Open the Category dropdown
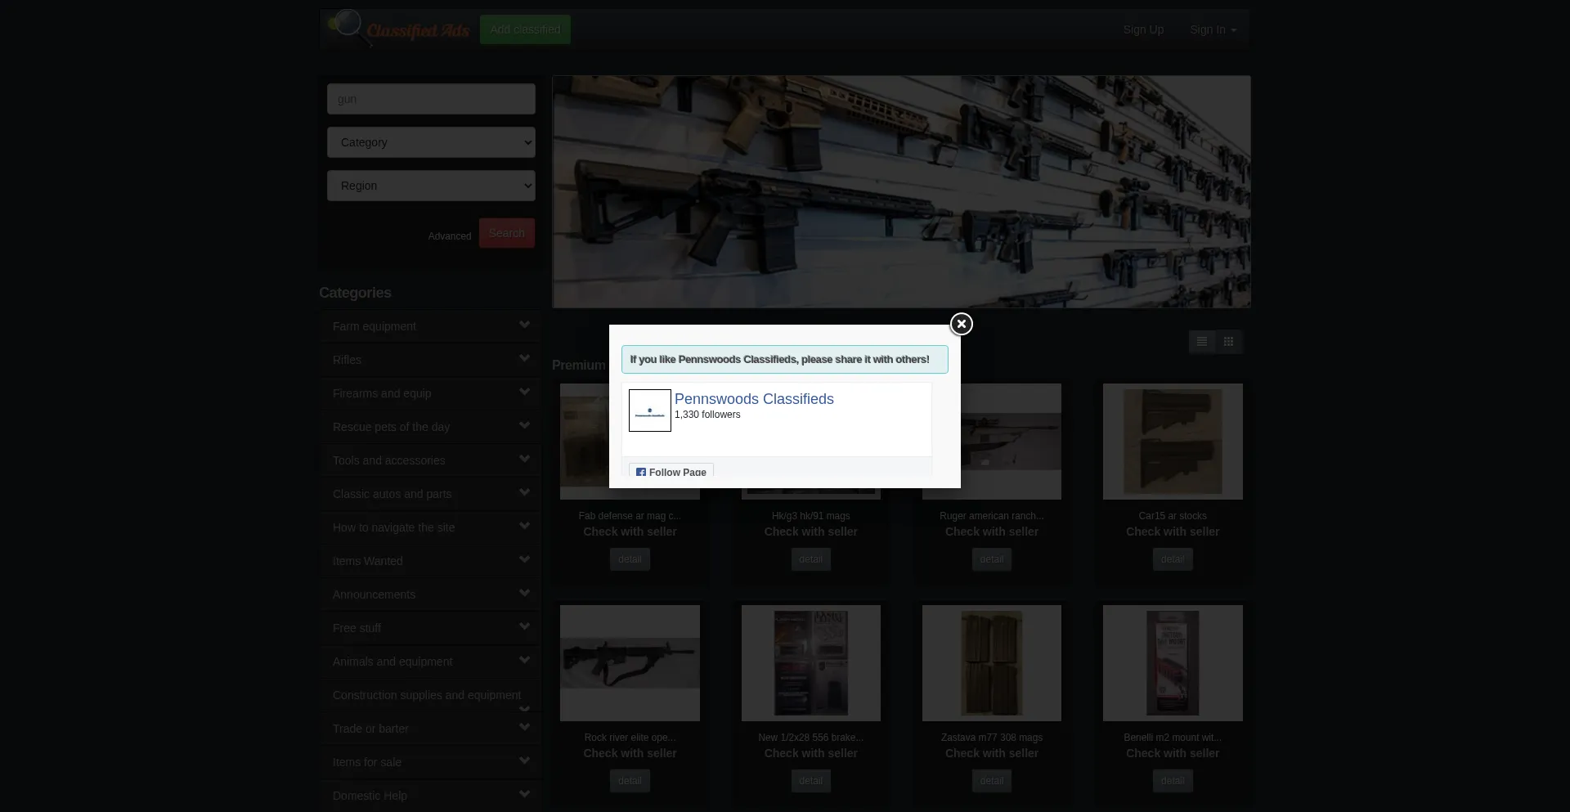The width and height of the screenshot is (1570, 812). (x=431, y=142)
